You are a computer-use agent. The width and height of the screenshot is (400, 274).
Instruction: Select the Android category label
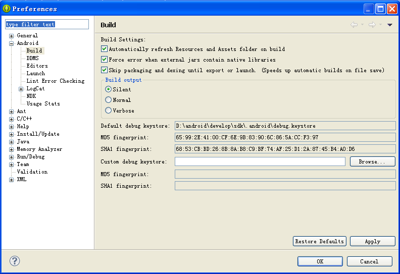click(x=28, y=43)
